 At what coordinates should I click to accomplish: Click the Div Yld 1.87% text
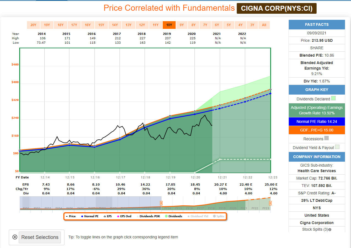317,81
